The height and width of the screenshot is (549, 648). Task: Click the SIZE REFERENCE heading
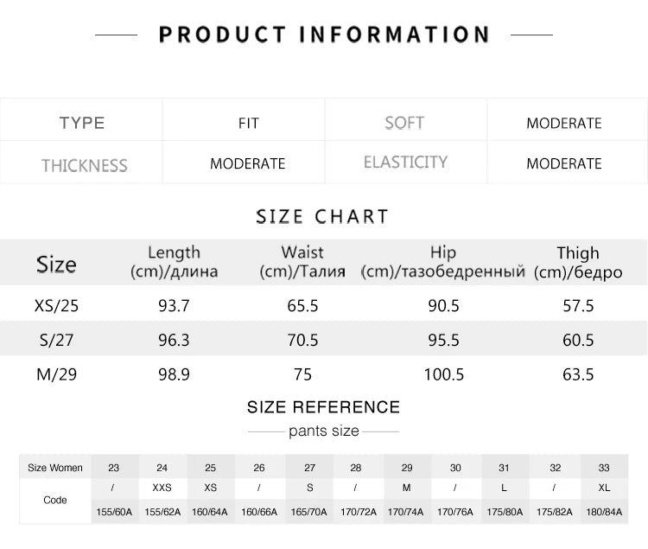click(323, 407)
